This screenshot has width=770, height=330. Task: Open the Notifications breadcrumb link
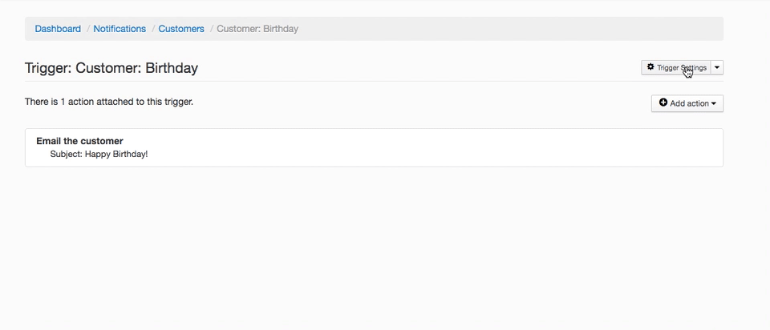(x=120, y=29)
